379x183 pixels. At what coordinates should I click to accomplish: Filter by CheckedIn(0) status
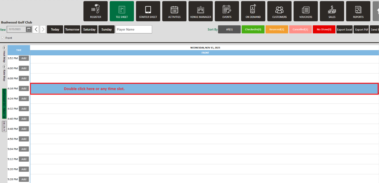(x=253, y=29)
